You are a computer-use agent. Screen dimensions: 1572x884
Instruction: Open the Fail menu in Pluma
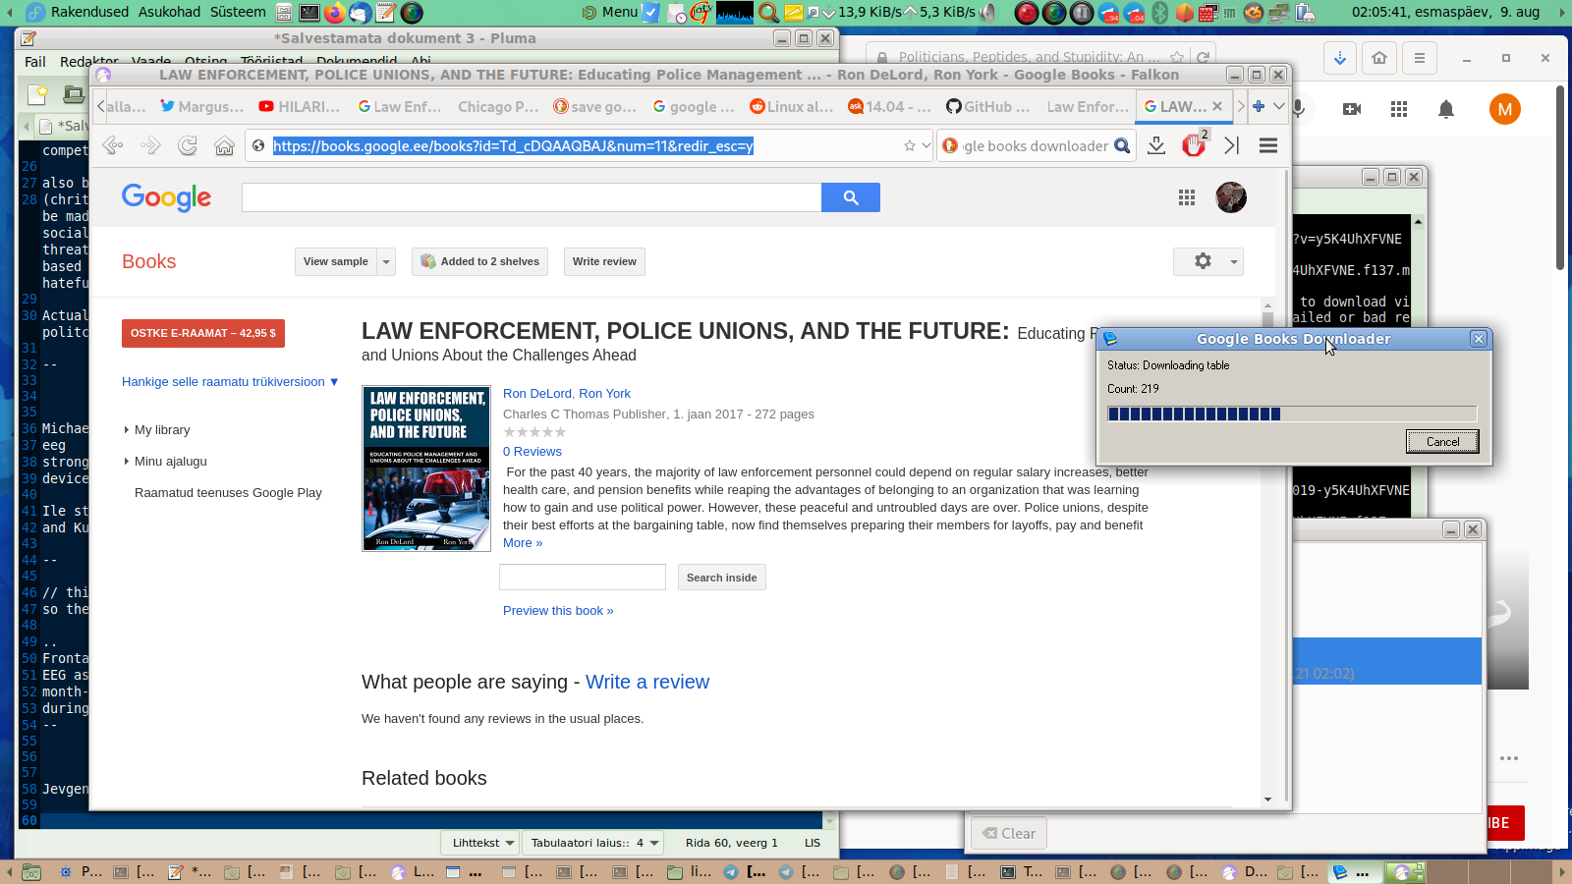pos(35,61)
